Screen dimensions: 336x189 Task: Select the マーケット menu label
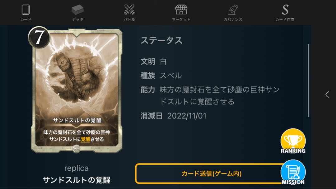[181, 20]
